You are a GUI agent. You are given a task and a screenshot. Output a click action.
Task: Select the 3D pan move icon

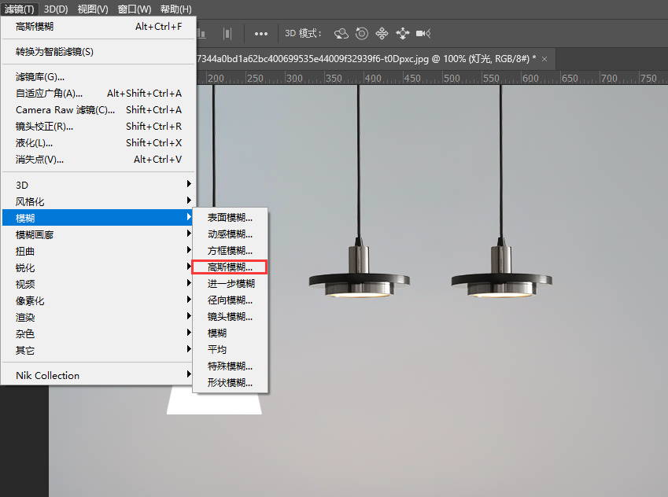[x=382, y=33]
